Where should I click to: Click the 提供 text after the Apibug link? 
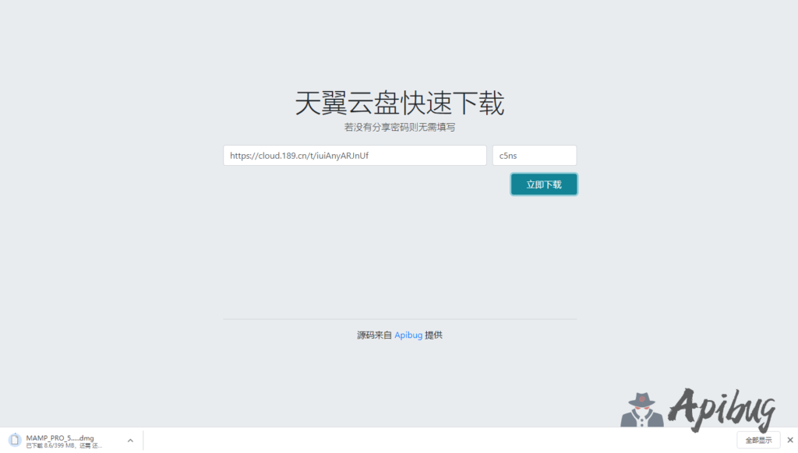433,335
